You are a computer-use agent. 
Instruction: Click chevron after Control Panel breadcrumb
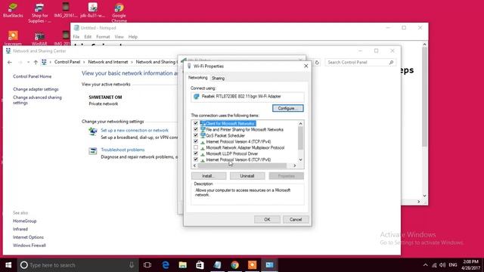tap(84, 62)
